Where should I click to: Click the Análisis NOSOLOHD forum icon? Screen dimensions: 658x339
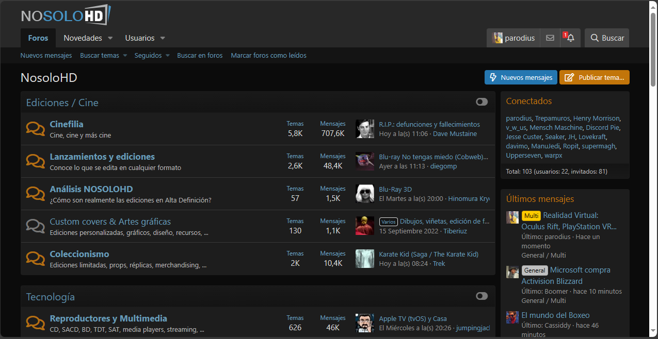tap(35, 194)
